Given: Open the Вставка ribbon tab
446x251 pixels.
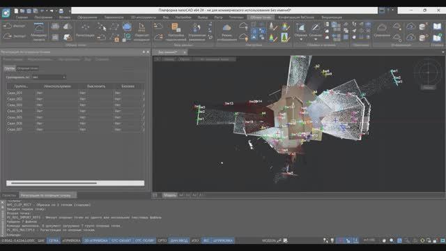Looking at the screenshot, I should tap(65, 17).
